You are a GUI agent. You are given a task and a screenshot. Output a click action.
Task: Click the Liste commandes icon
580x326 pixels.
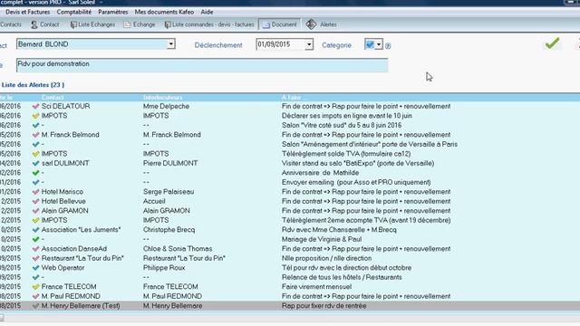coord(168,24)
